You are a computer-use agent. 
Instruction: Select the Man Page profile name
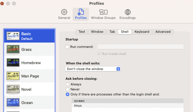[30, 76]
